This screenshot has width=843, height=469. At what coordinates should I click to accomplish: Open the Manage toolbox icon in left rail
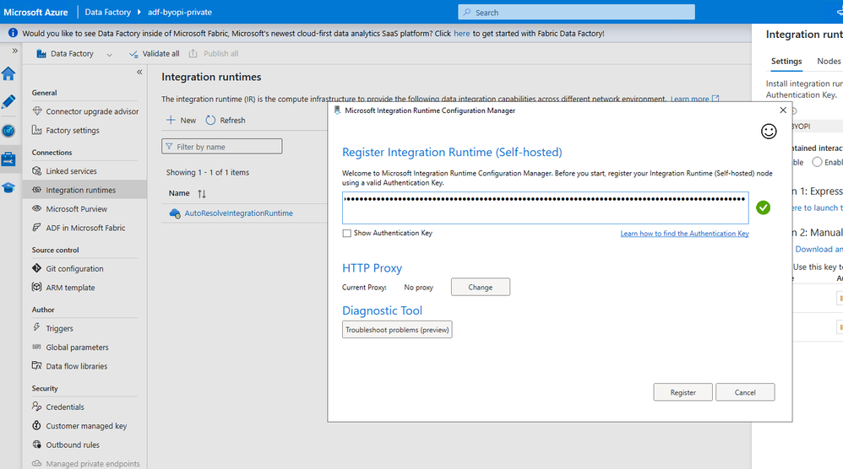click(8, 159)
